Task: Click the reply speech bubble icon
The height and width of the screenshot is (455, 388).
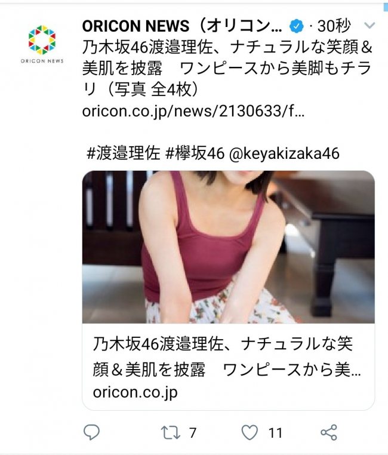Action: tap(92, 432)
